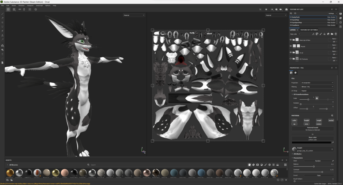Add a fill layer using bucket icon in Layers

(x=325, y=34)
